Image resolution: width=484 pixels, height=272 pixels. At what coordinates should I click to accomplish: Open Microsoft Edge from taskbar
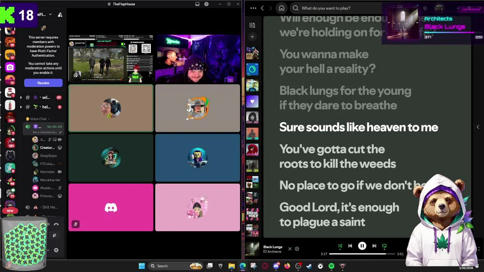coord(242,266)
